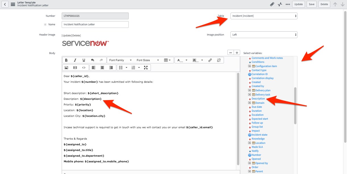Image resolution: width=347 pixels, height=174 pixels.
Task: Click the Update button
Action: click(x=298, y=4)
